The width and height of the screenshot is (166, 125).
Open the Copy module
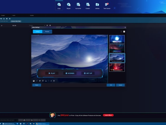pos(59,5)
